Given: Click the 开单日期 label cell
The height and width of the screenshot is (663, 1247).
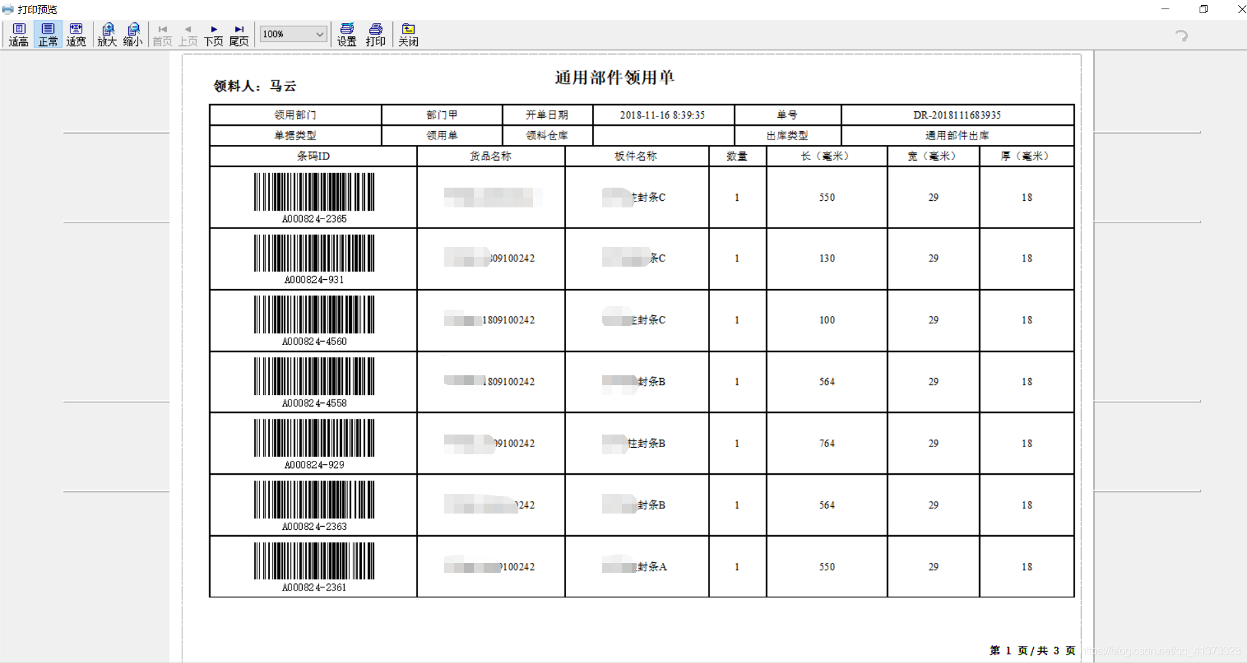Looking at the screenshot, I should tap(547, 115).
